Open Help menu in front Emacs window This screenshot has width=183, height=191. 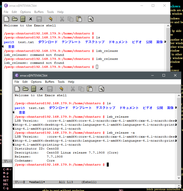tap(71, 82)
